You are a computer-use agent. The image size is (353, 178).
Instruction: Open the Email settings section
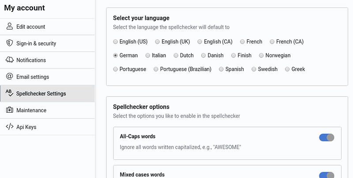[x=47, y=76]
